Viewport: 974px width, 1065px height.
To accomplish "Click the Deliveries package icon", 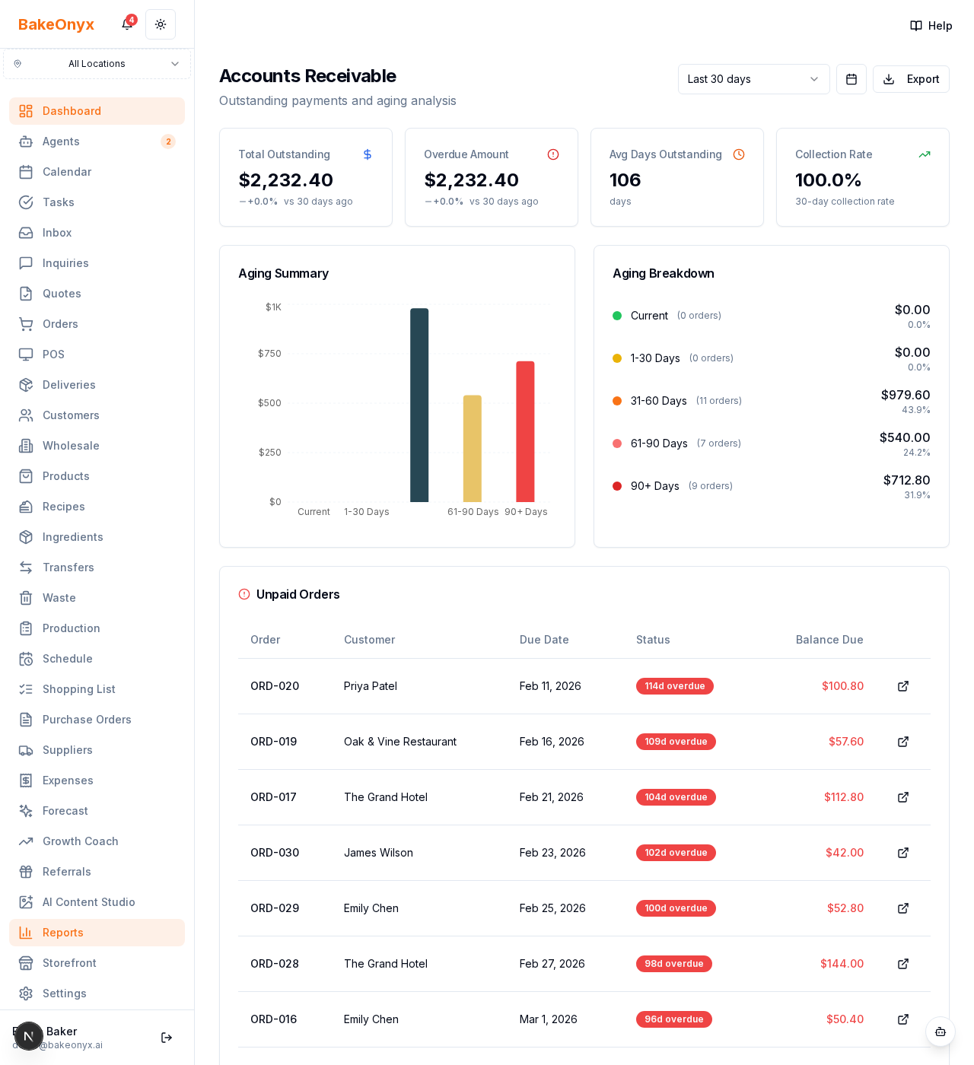I will click(x=26, y=385).
